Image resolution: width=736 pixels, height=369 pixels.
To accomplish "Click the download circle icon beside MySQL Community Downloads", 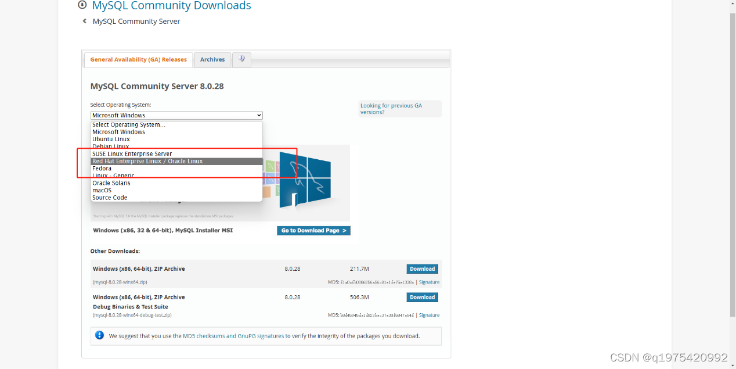I will pos(82,5).
